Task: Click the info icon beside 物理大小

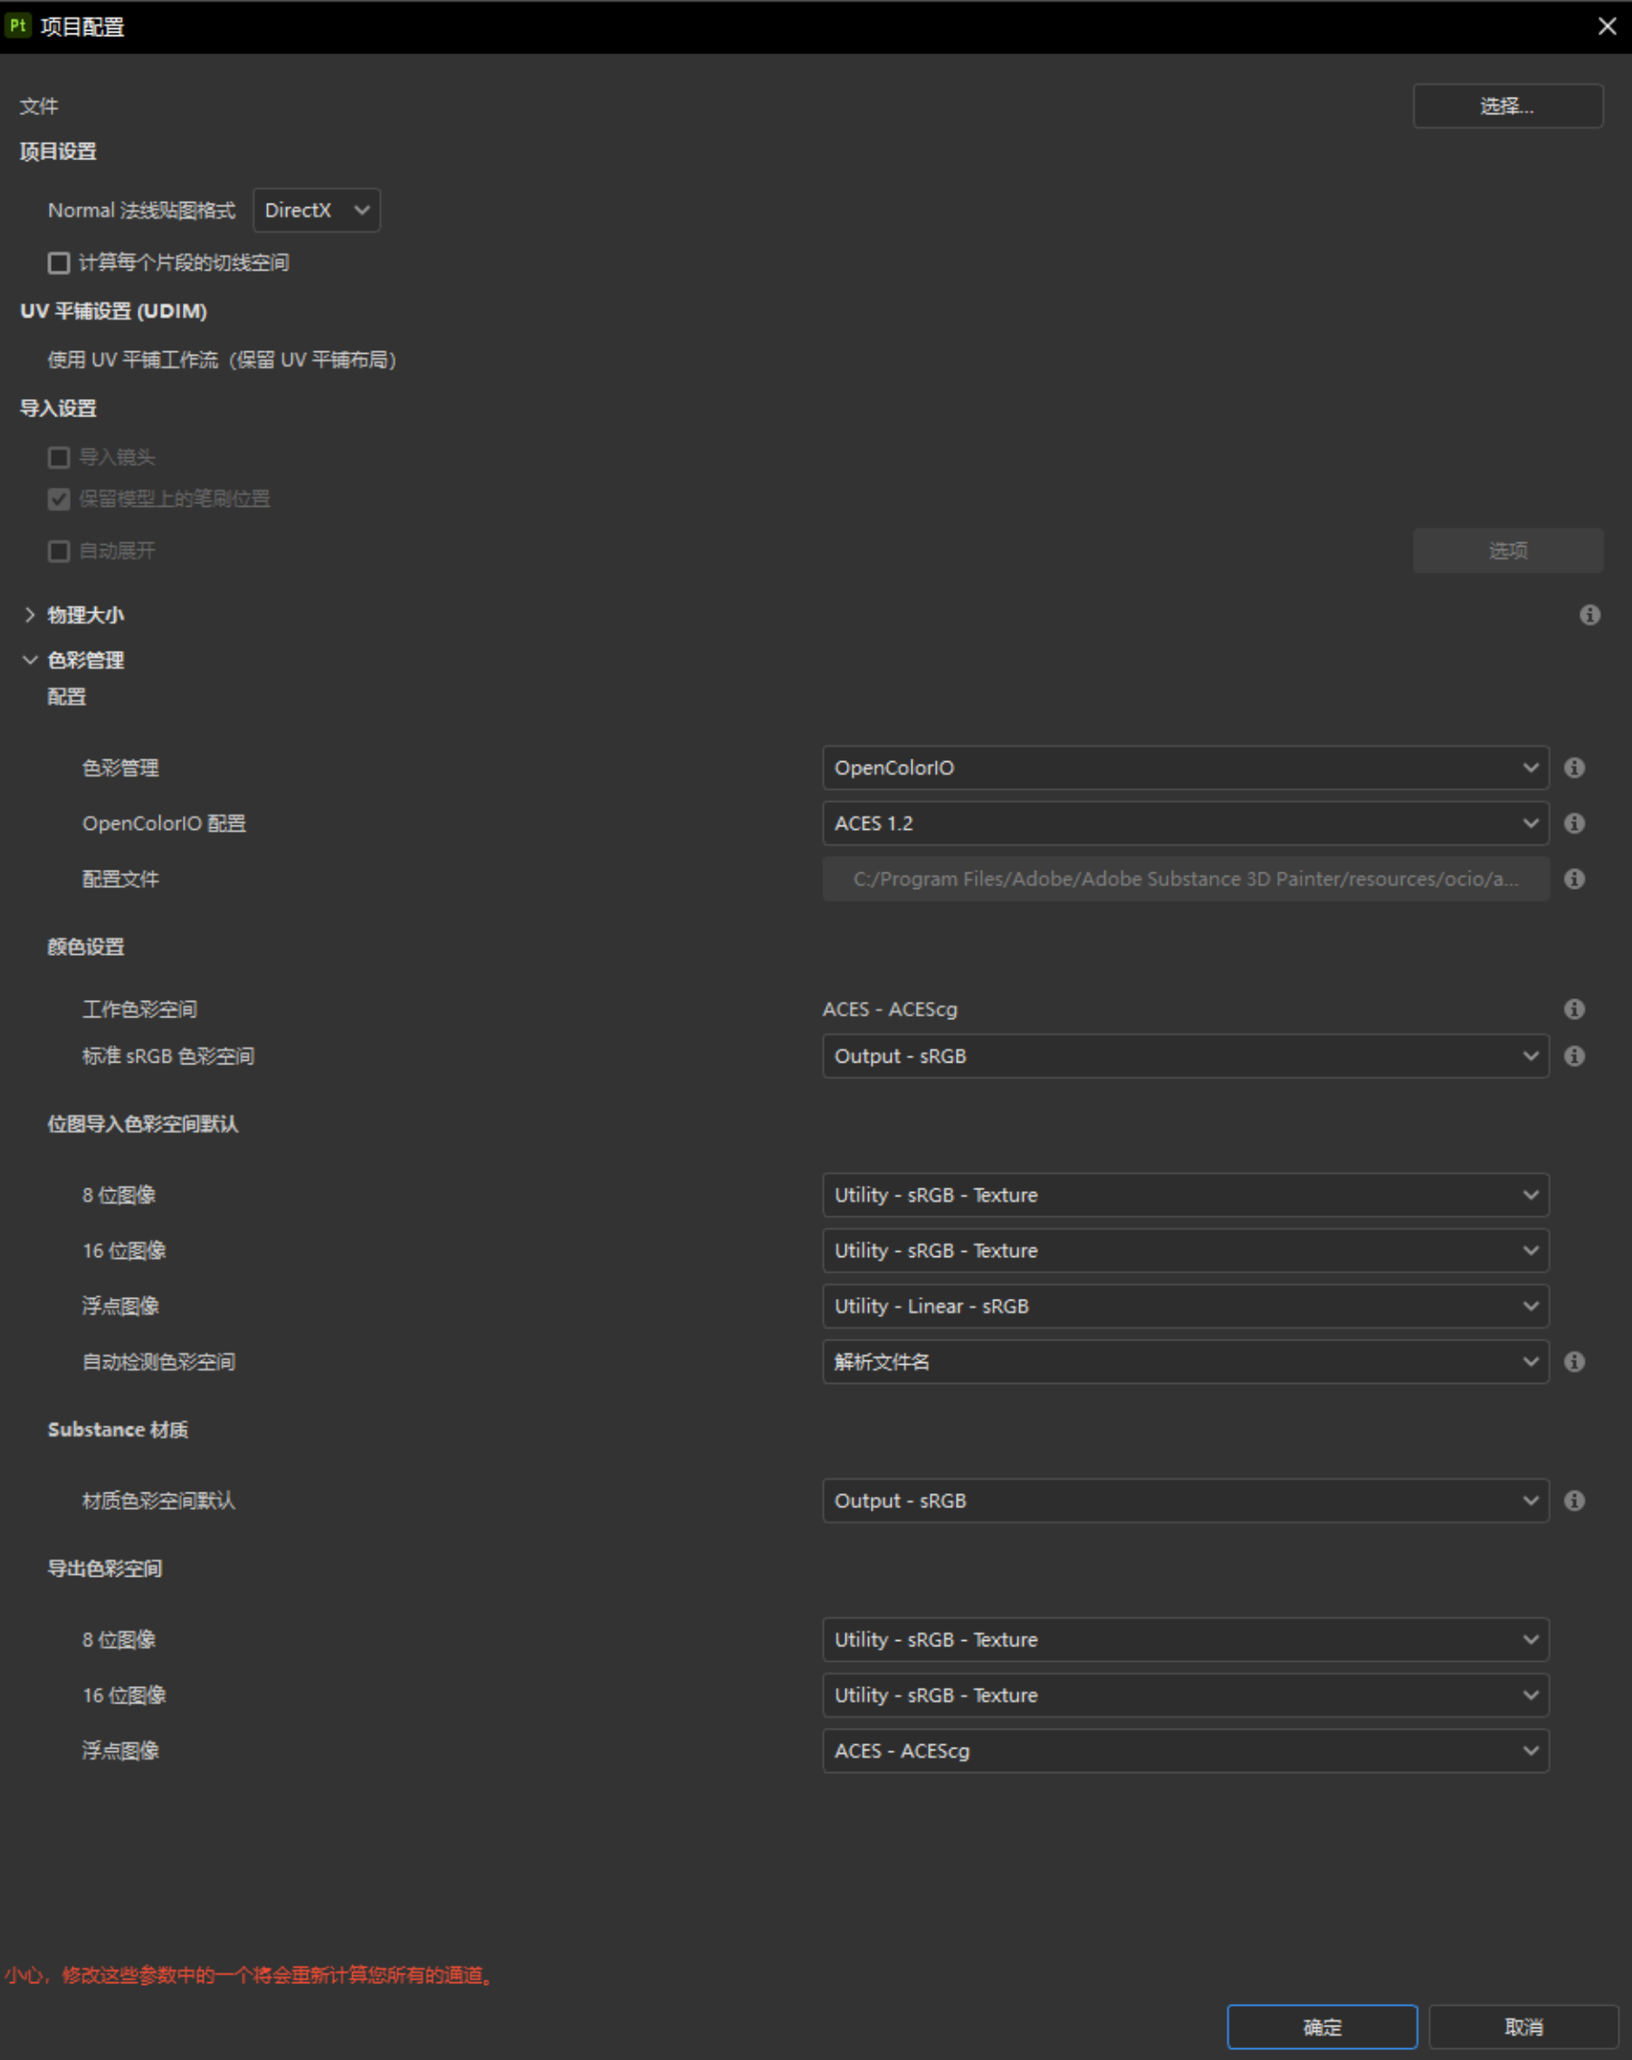Action: [1589, 615]
